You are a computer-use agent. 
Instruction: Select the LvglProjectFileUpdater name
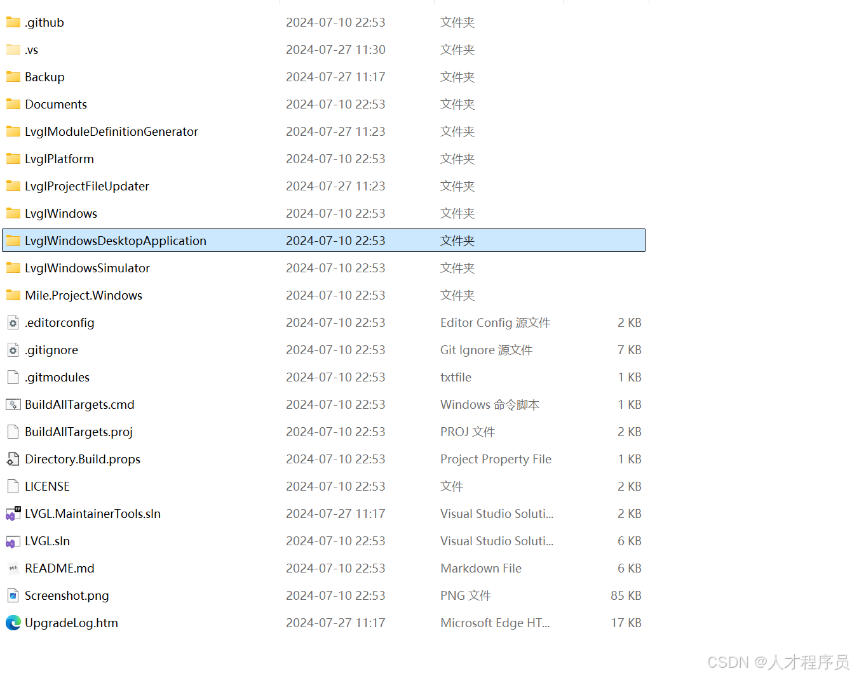coord(87,186)
